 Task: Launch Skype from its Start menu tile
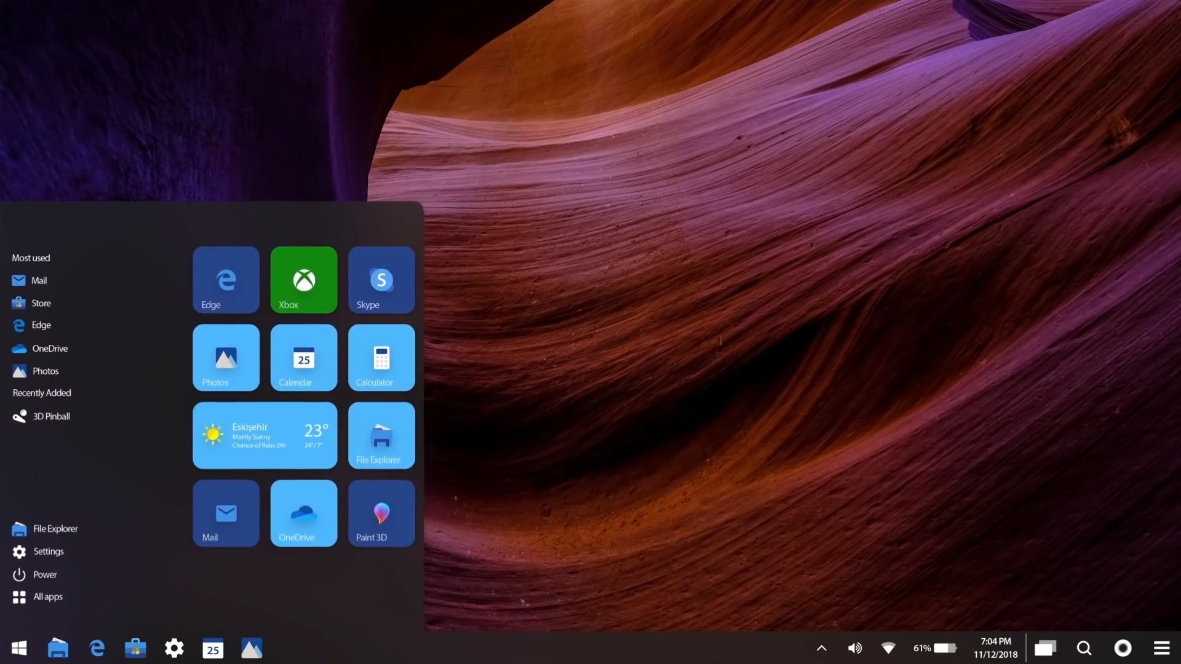click(x=381, y=280)
